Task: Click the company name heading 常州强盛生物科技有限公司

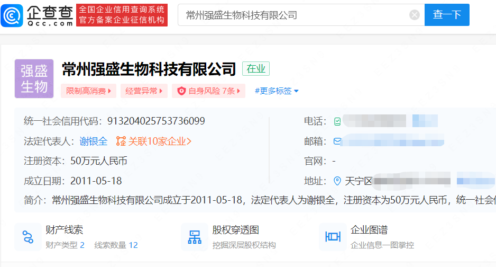Action: pyautogui.click(x=149, y=69)
